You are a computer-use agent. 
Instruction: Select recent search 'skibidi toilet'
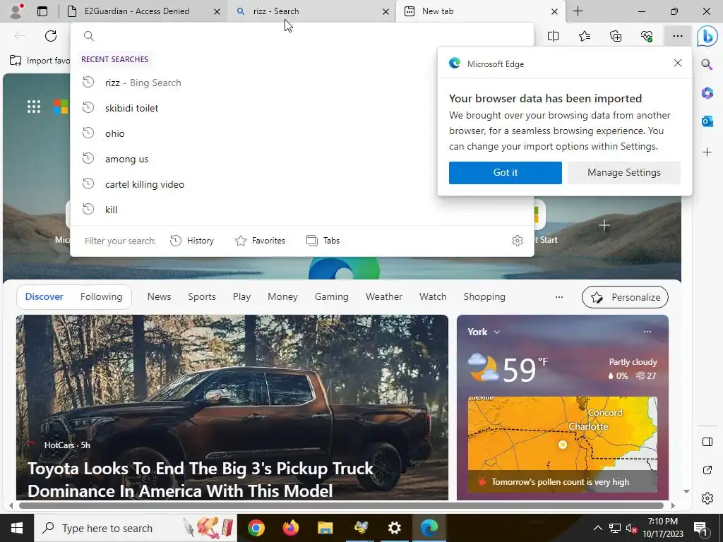pos(302,108)
